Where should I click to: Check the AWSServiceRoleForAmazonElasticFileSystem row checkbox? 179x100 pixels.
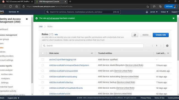tap(43, 65)
